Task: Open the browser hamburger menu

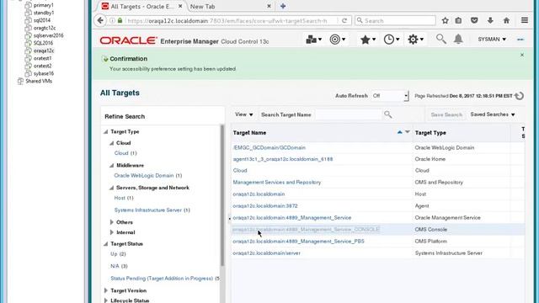Action: click(525, 20)
